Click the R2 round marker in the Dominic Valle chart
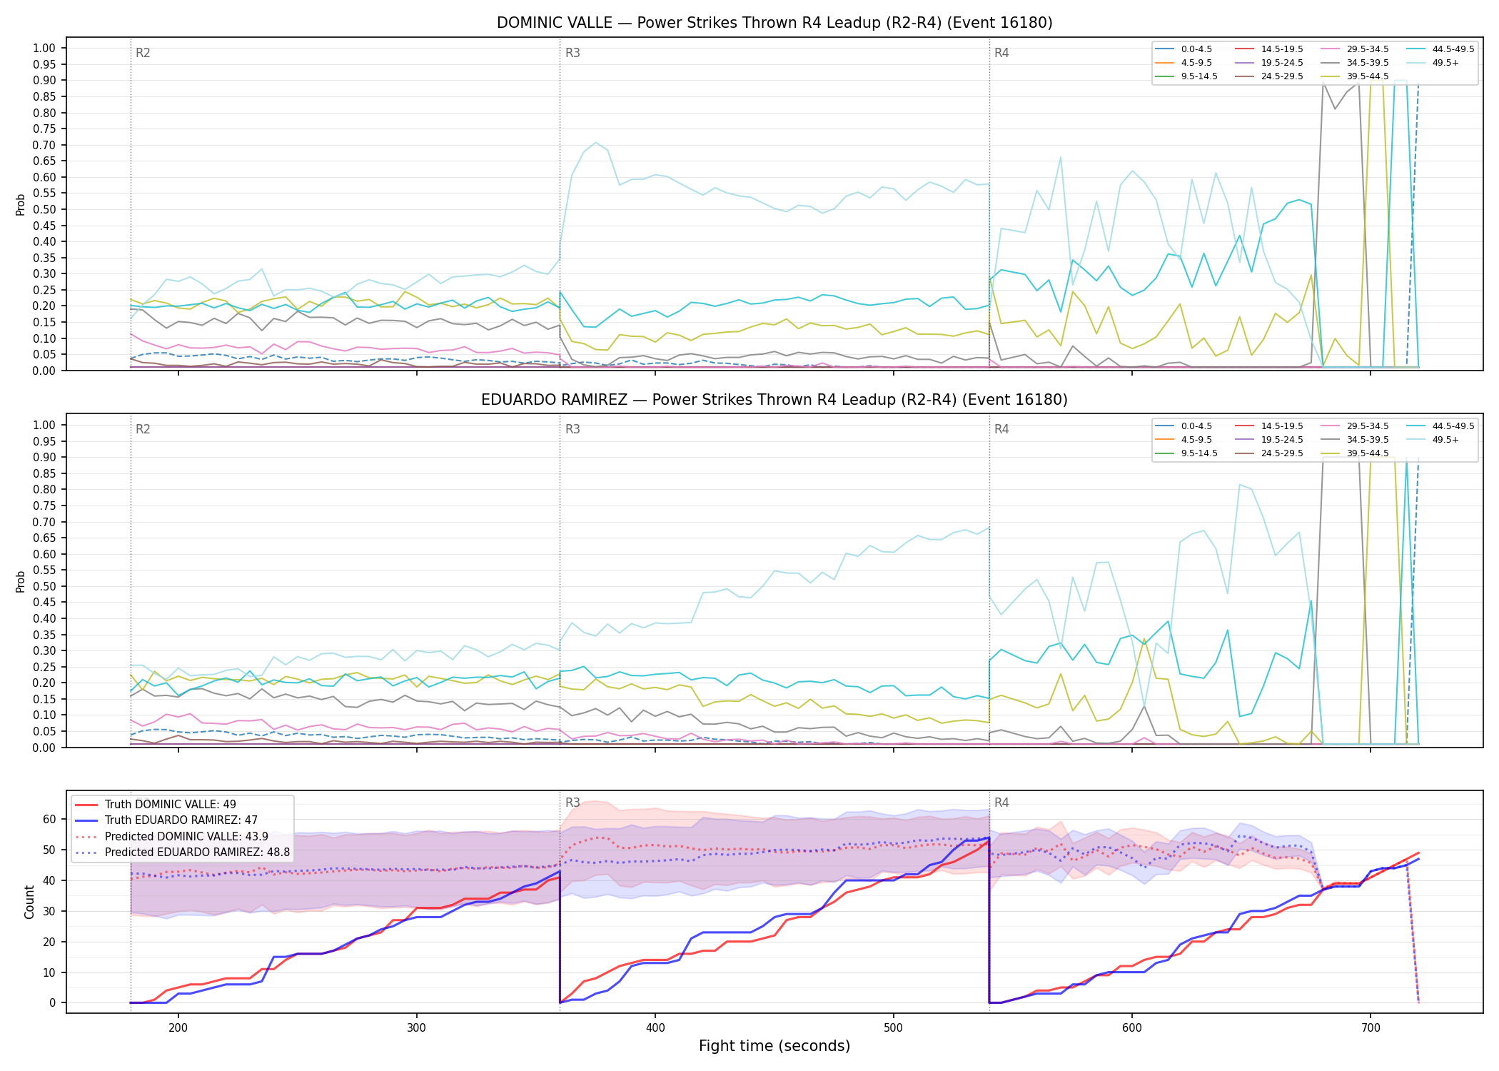Screen dimensions: 1499x1071 pos(143,53)
